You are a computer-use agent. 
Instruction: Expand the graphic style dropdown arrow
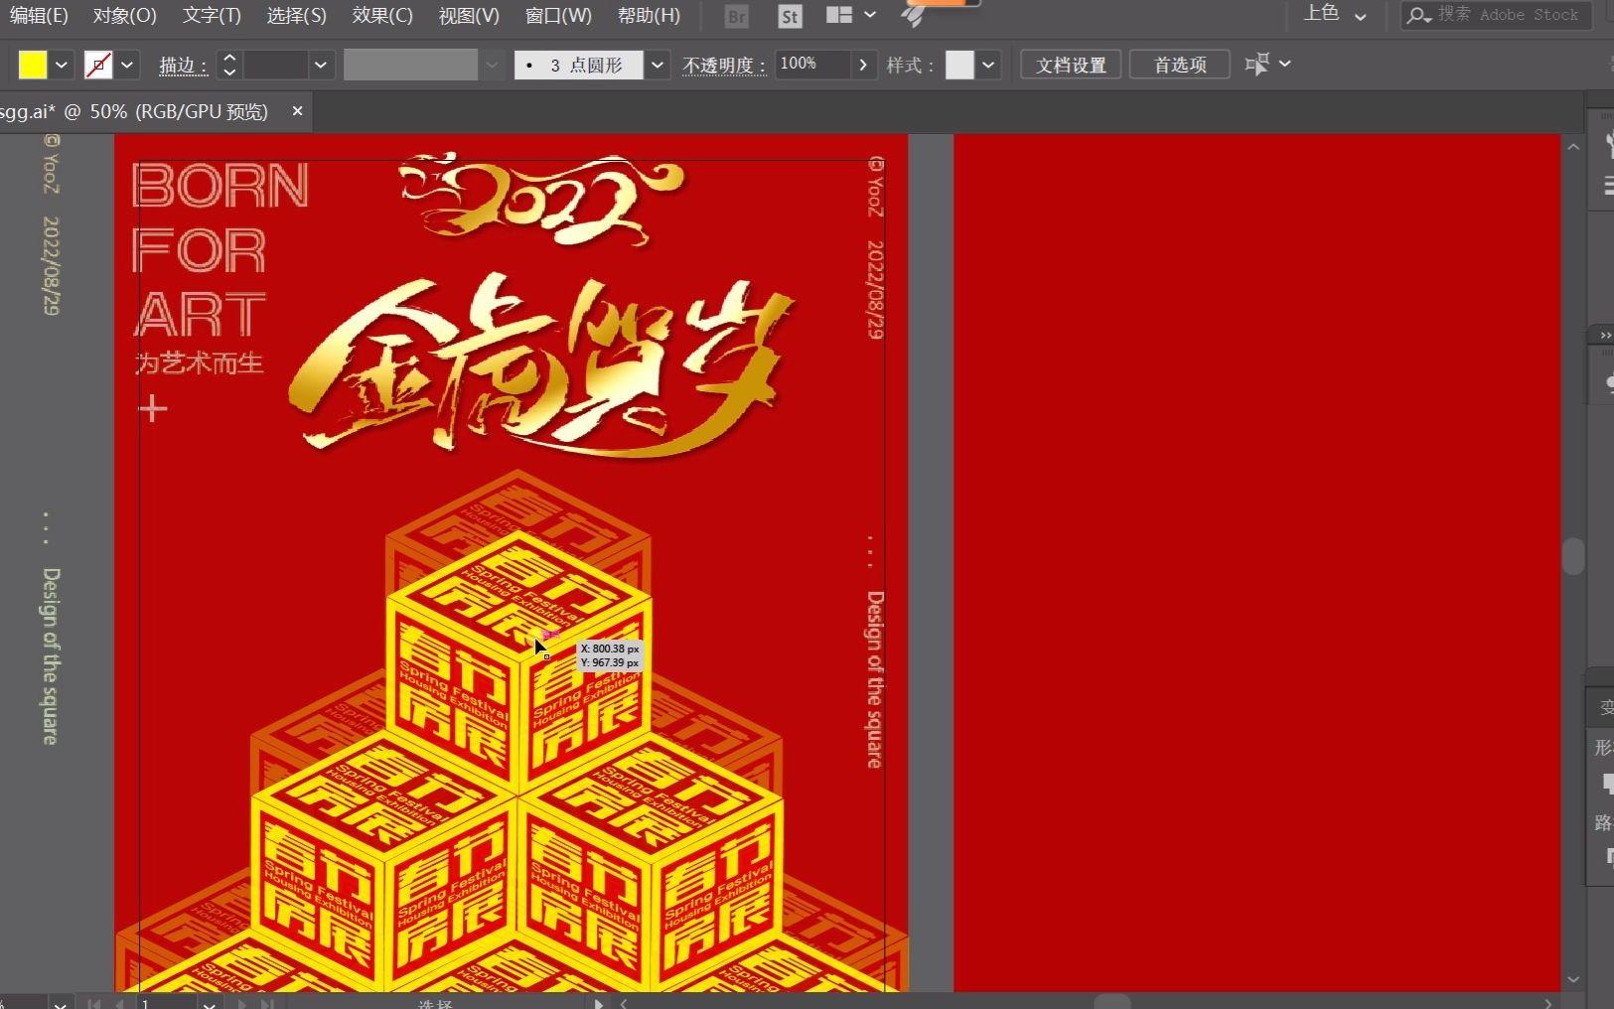[988, 66]
